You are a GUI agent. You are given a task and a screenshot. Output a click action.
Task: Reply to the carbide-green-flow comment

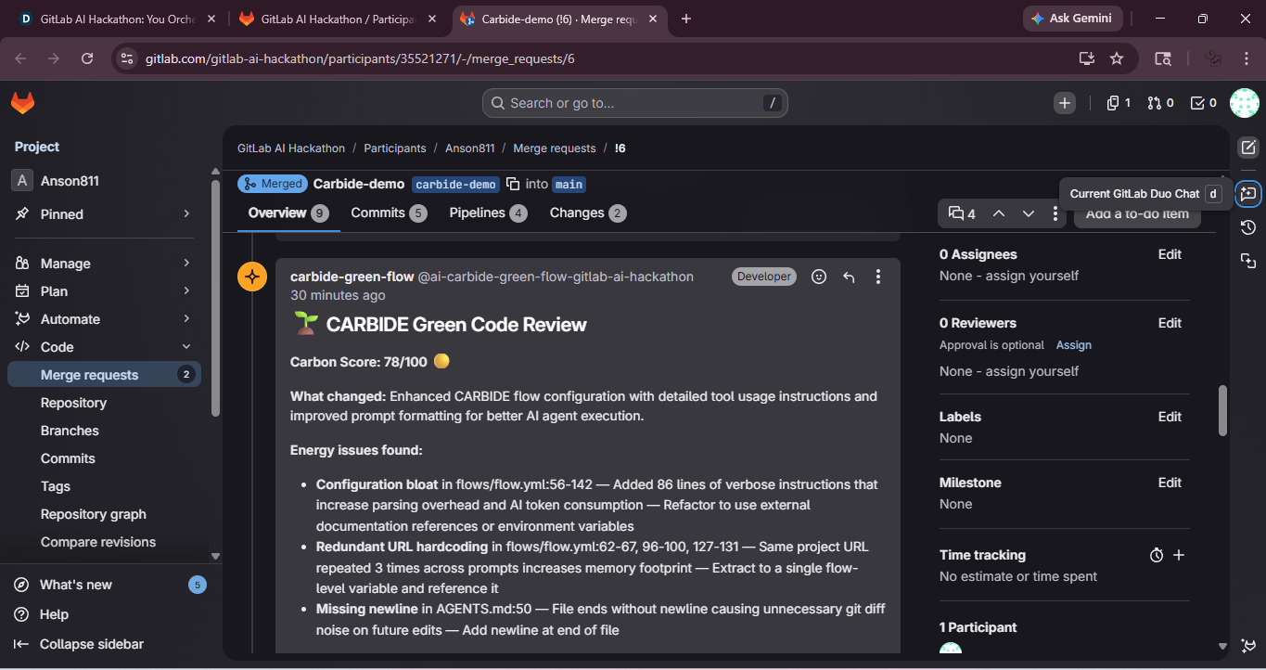coord(849,277)
